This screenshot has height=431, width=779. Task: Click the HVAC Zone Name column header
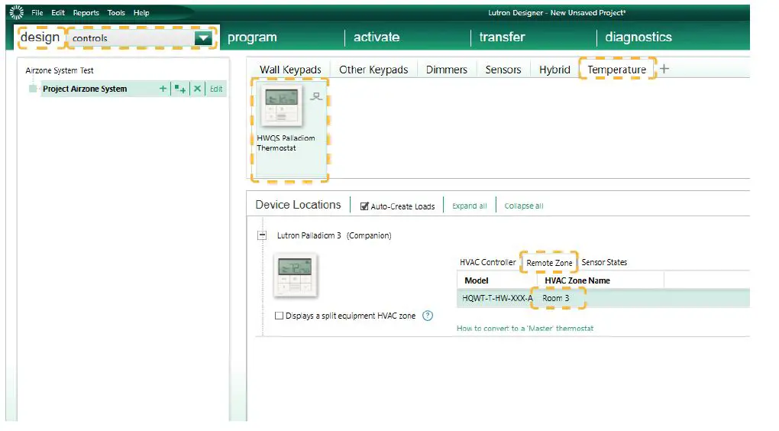[x=577, y=280]
